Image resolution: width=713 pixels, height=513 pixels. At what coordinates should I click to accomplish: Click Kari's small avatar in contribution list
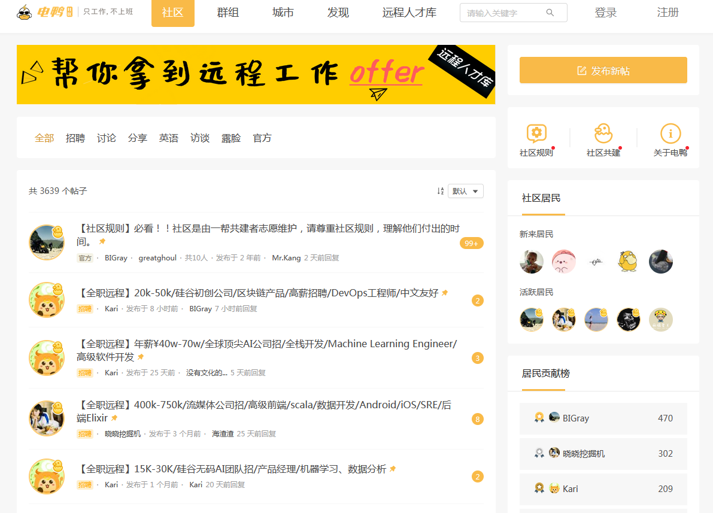pos(554,488)
